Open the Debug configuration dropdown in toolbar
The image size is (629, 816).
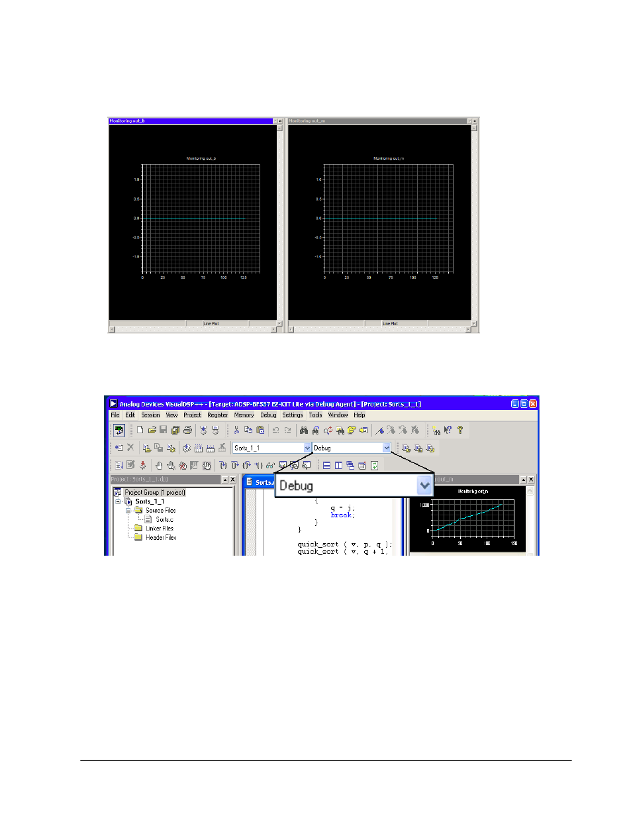point(386,448)
